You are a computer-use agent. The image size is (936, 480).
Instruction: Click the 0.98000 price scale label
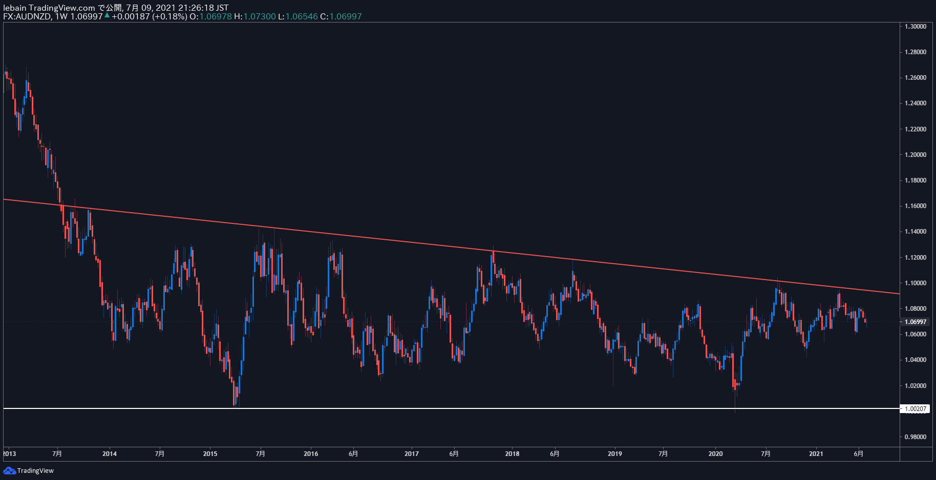click(915, 437)
